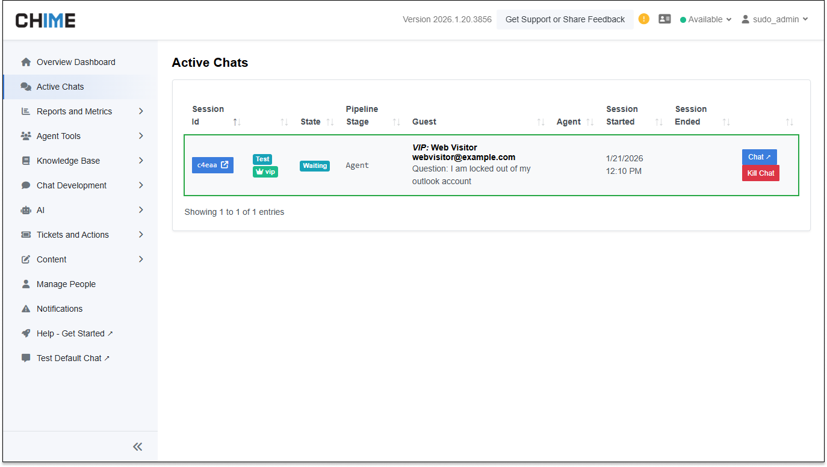Click the yellow warning alert icon
This screenshot has width=827, height=467.
point(644,19)
